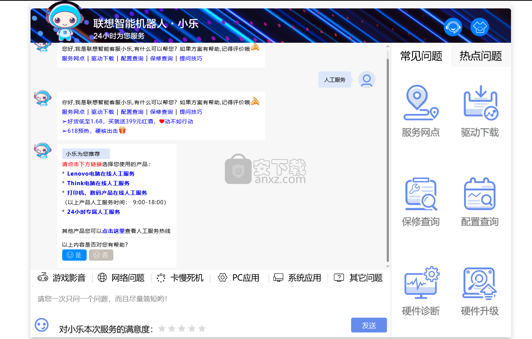This screenshot has width=532, height=339.
Task: Open the 配置查询 configuration lookup icon
Action: click(x=480, y=194)
